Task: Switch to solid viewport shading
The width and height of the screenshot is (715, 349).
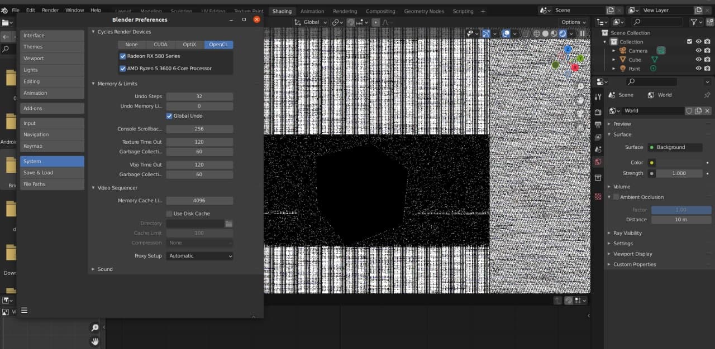Action: 545,33
